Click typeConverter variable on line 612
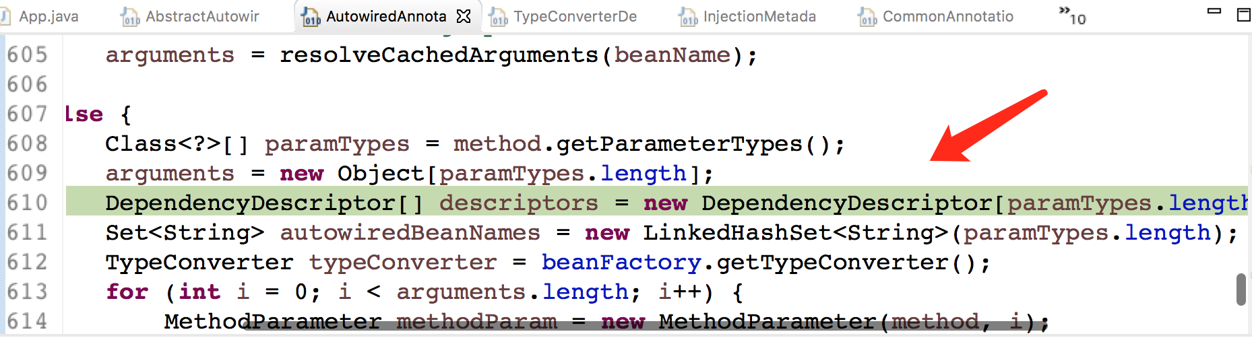1252x338 pixels. [403, 263]
